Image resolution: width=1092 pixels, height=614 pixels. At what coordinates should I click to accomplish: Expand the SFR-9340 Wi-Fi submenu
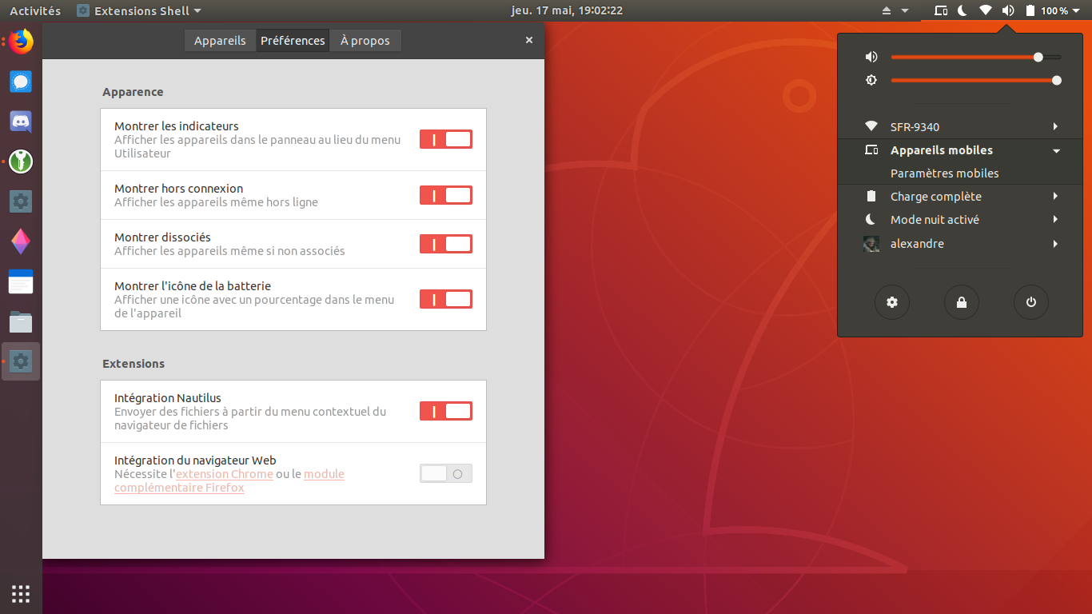[960, 126]
